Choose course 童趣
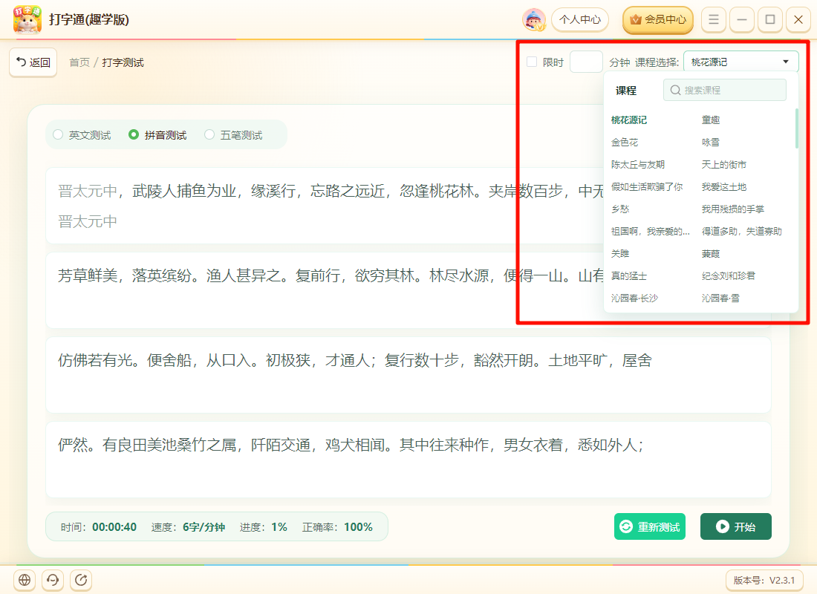Viewport: 817px width, 594px height. point(711,120)
